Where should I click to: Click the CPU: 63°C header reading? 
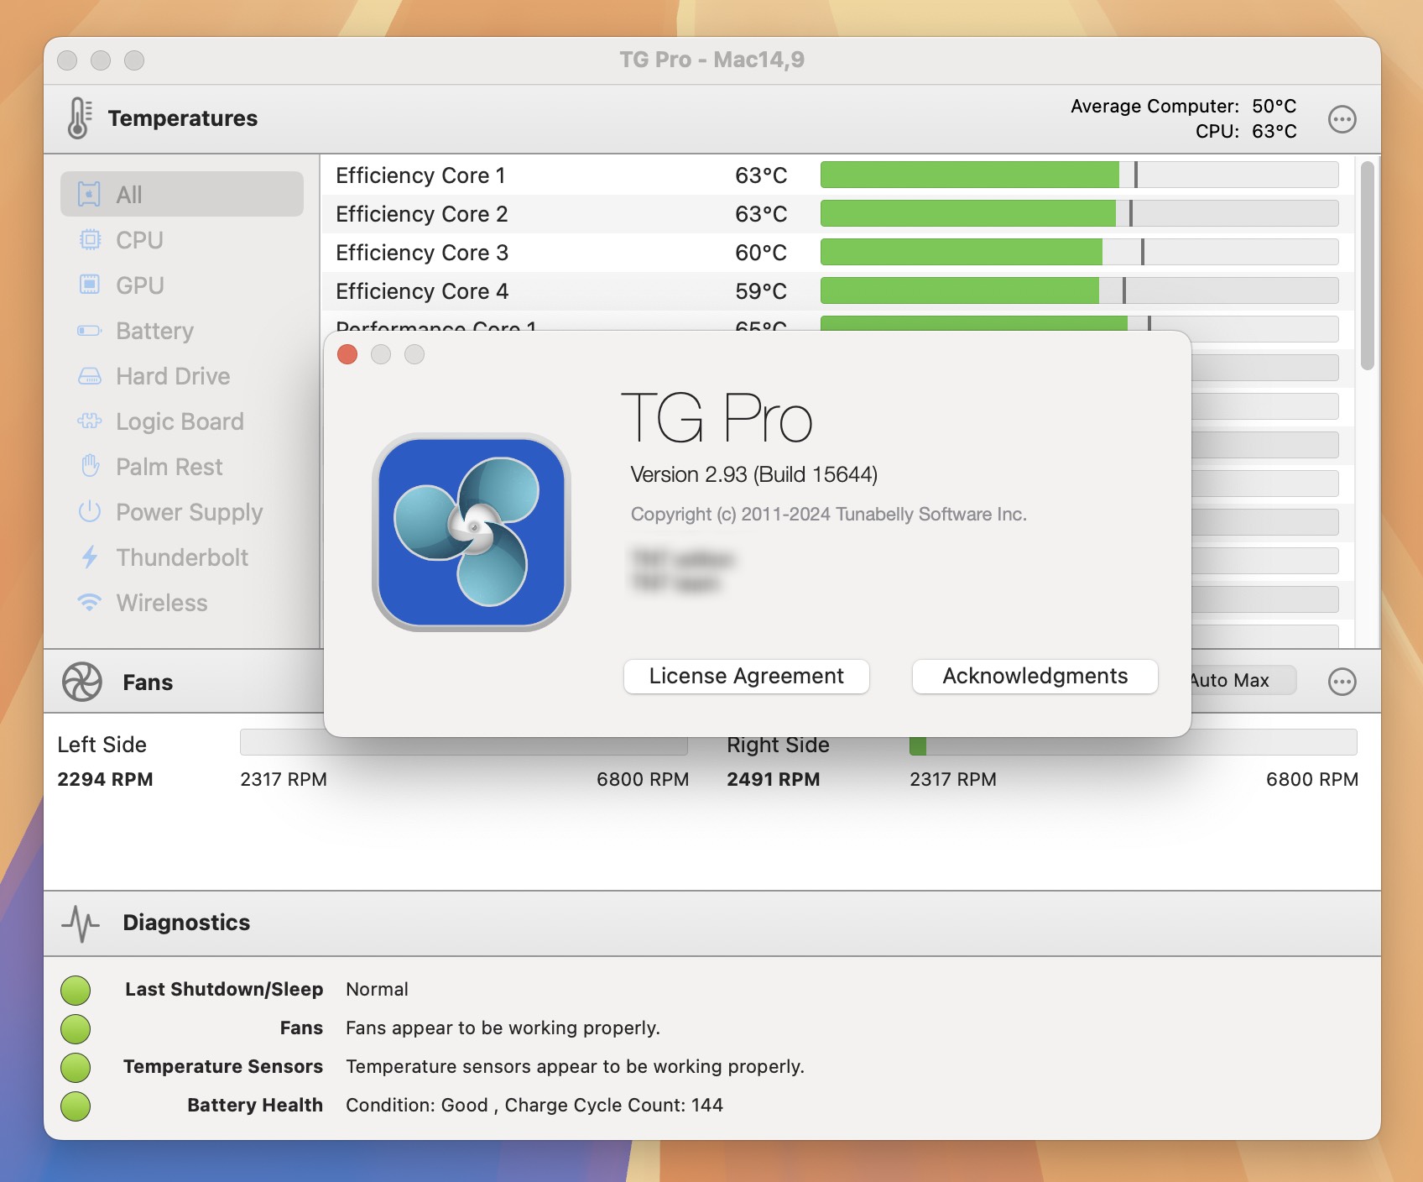[x=1246, y=131]
